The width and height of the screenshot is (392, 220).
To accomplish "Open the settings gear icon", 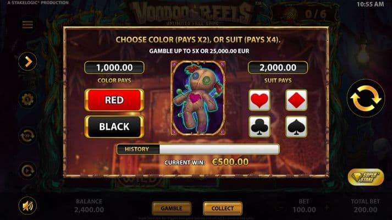I will pyautogui.click(x=27, y=99).
